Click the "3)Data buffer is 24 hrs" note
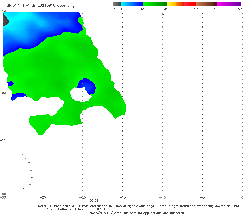The width and height of the screenshot is (245, 215). [76, 209]
